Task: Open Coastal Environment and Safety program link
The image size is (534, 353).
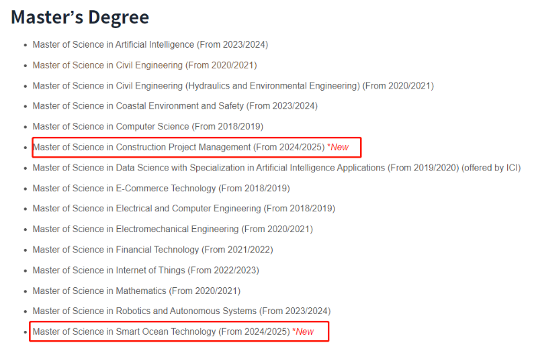Action: 138,106
